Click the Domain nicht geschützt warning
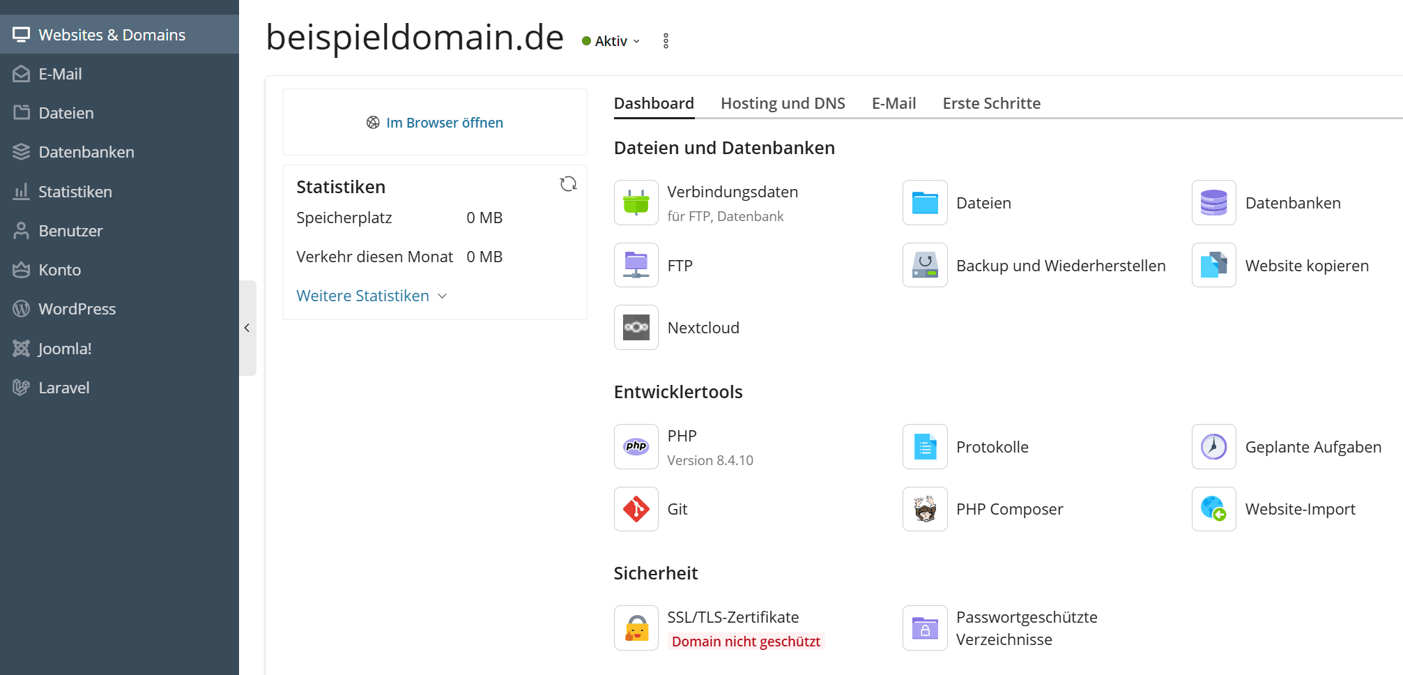1403x675 pixels. 746,642
